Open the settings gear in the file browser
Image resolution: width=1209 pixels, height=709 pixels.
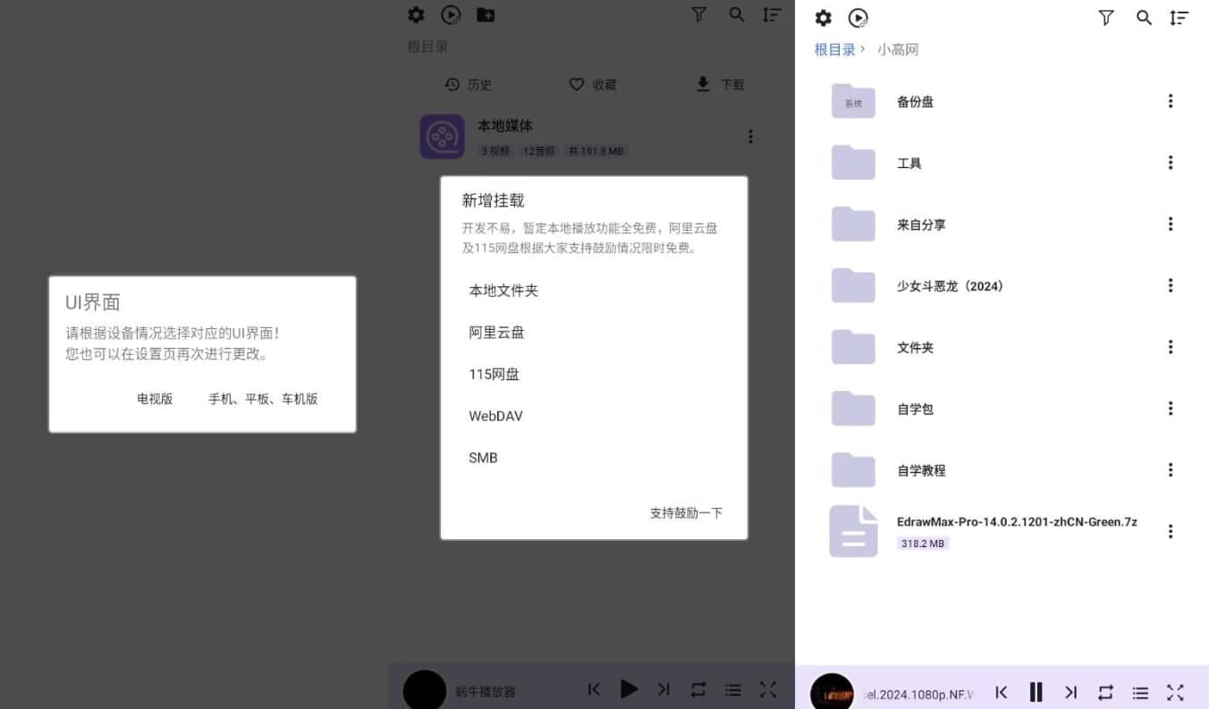coord(823,17)
